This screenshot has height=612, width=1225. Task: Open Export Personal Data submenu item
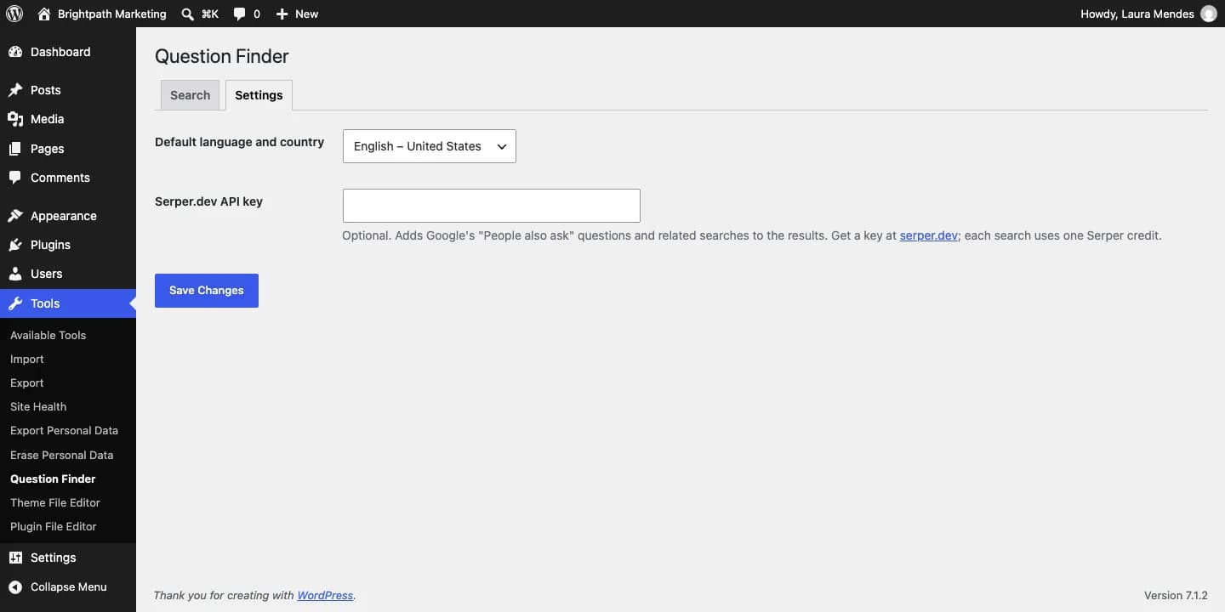[x=64, y=430]
